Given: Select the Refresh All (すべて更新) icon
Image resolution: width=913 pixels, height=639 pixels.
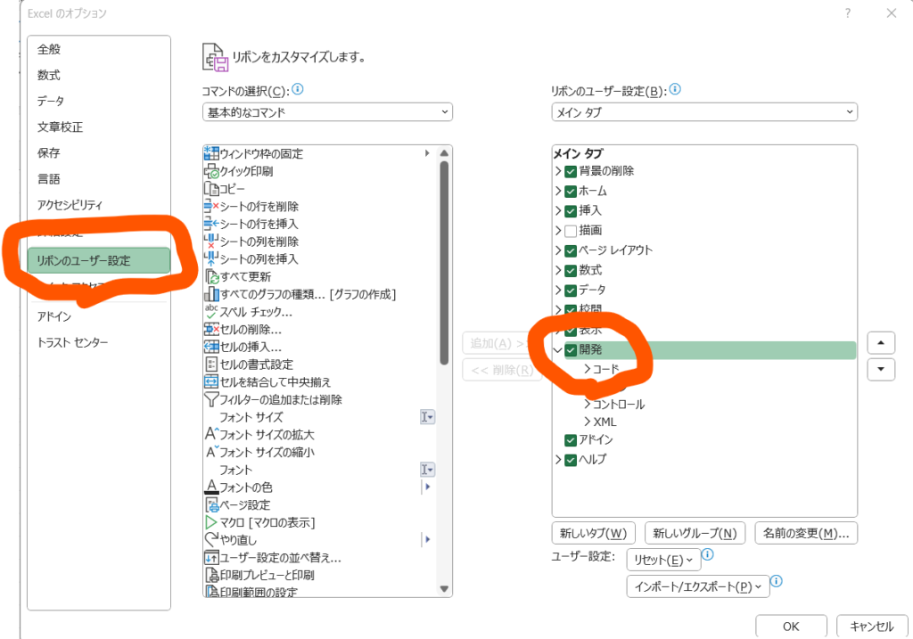Looking at the screenshot, I should click(211, 276).
